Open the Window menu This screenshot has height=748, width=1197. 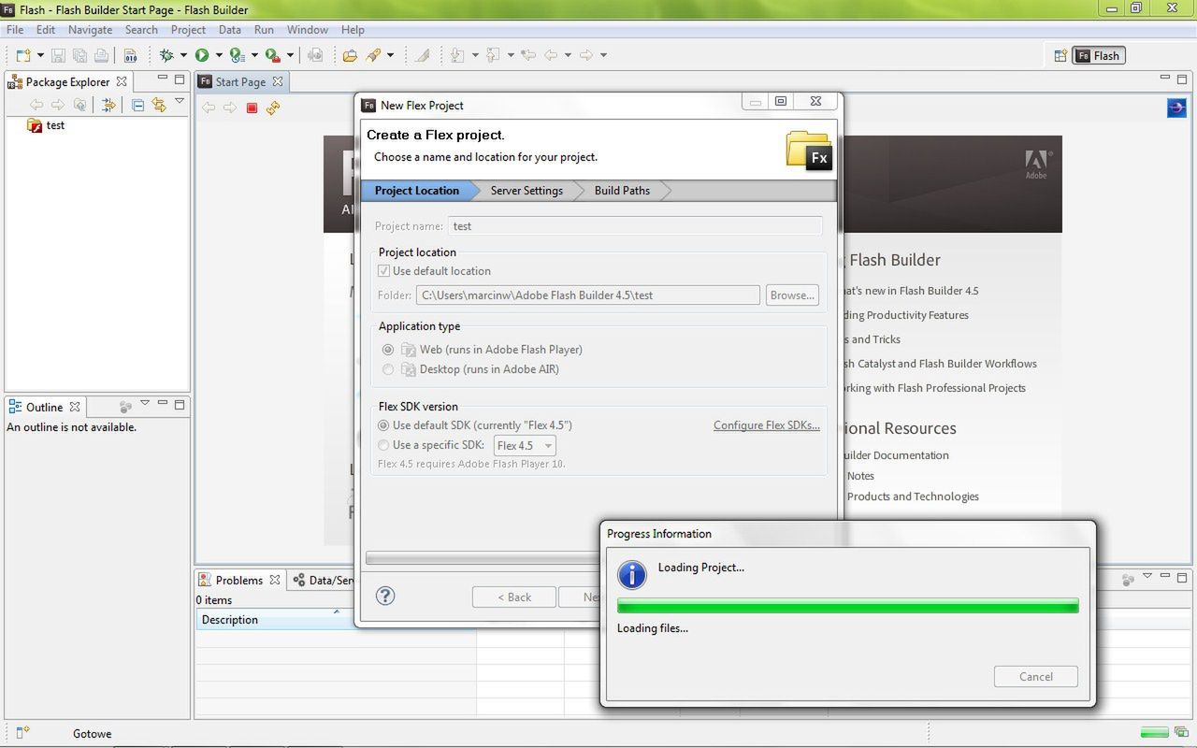coord(308,30)
